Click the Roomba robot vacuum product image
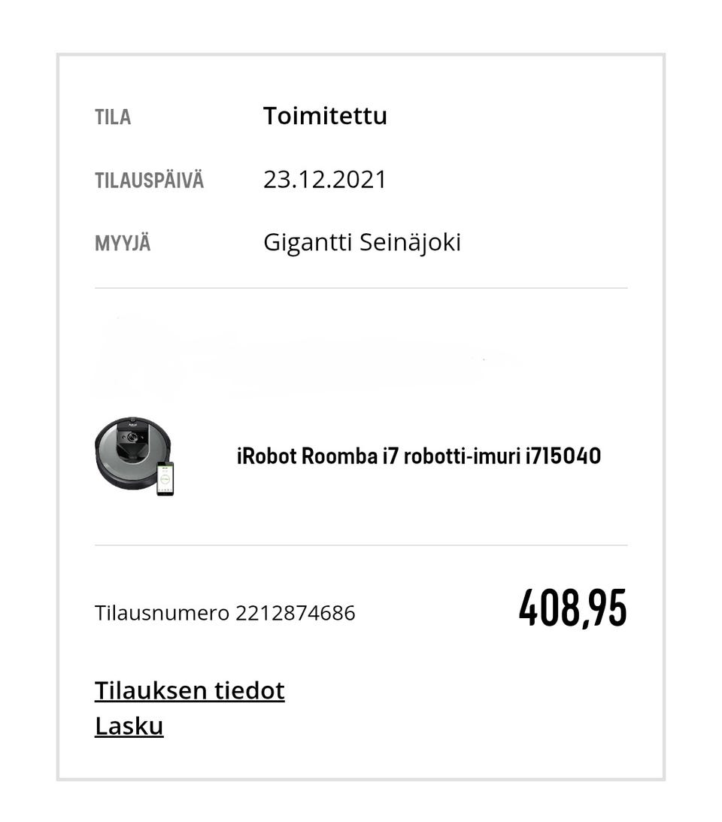This screenshot has width=722, height=822. pyautogui.click(x=129, y=452)
